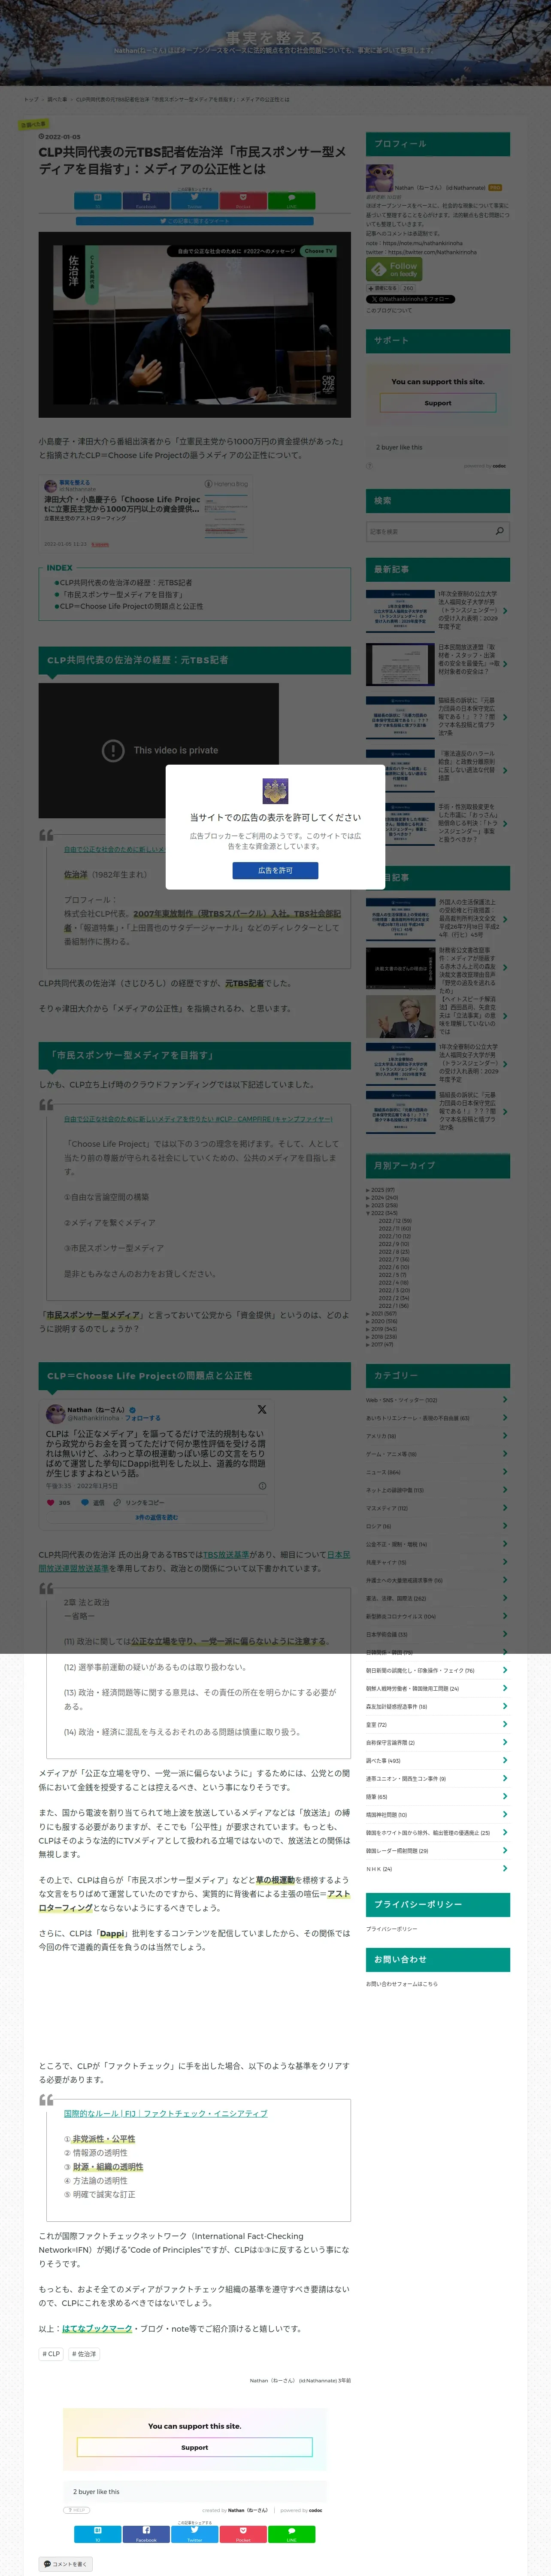Click the Support button below the article
This screenshot has width=551, height=2576.
click(x=195, y=2447)
